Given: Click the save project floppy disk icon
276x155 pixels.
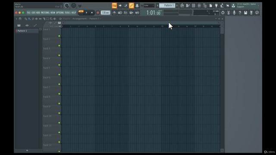Looking at the screenshot, I should [245, 12].
